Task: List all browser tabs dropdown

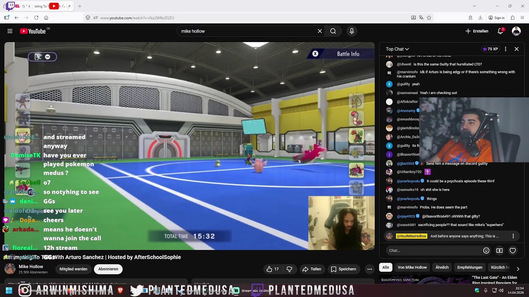Action: click(x=474, y=6)
